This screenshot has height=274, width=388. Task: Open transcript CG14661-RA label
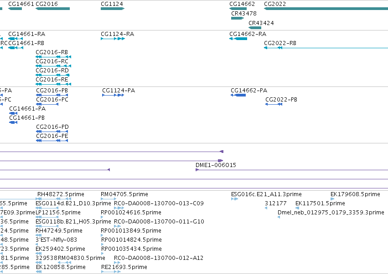pos(27,34)
